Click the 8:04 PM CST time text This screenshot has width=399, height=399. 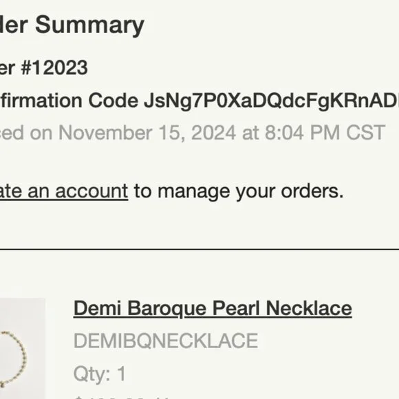tap(325, 133)
